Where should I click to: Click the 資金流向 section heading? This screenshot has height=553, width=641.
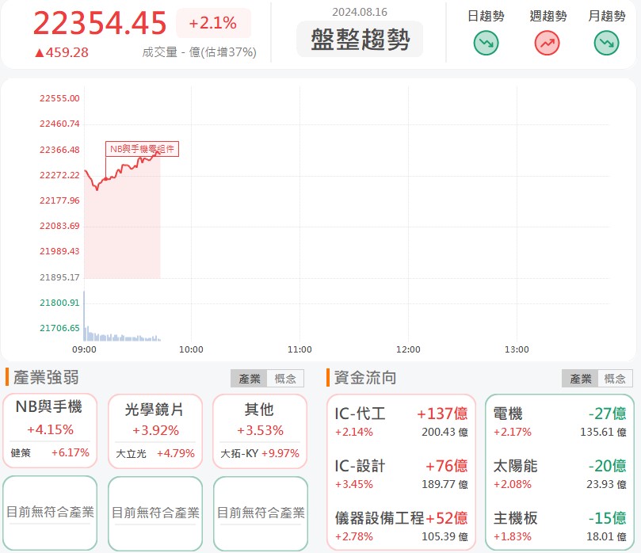coord(365,377)
